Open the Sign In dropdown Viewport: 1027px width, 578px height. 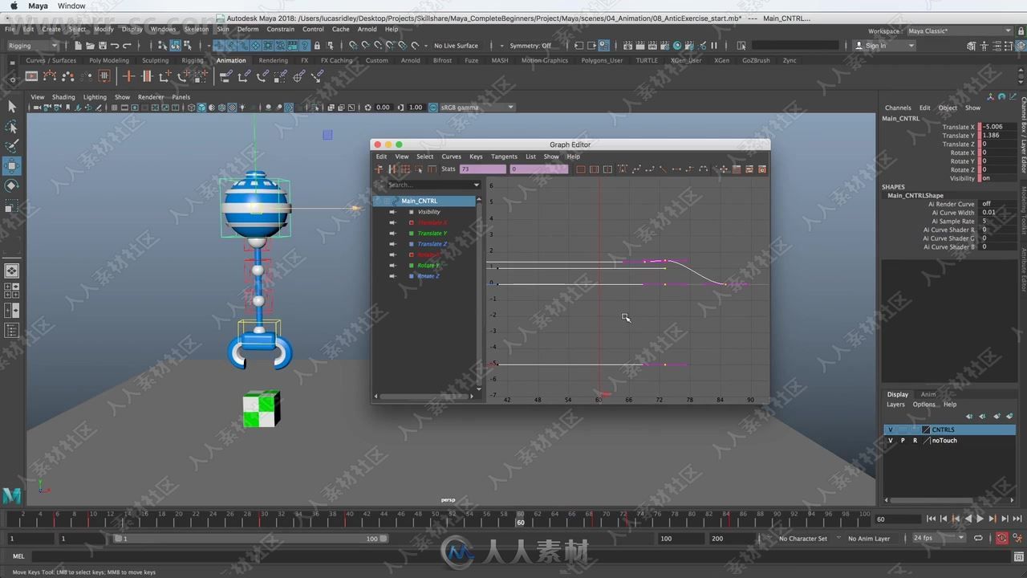(x=883, y=46)
